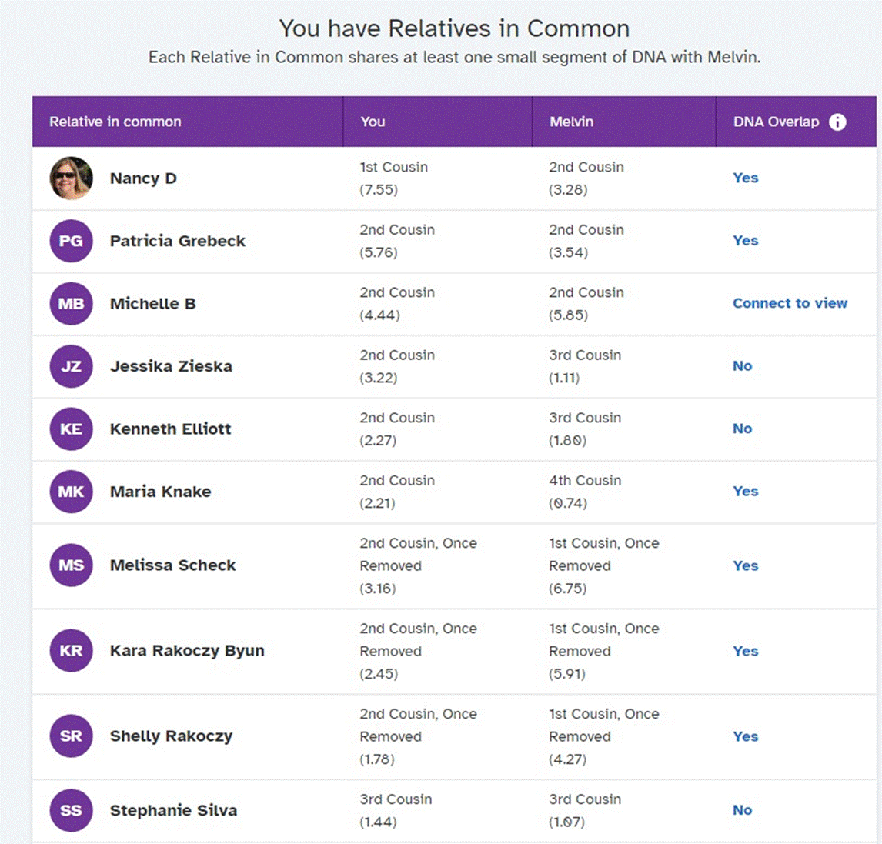This screenshot has height=844, width=882.
Task: Click the PG avatar for Patricia Grebeck
Action: click(x=71, y=242)
